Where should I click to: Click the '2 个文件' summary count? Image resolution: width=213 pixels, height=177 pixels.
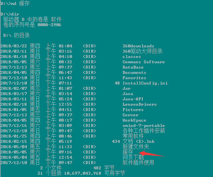tap(51, 168)
